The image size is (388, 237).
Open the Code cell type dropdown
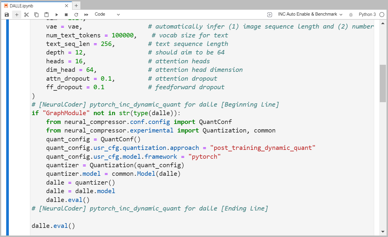click(x=107, y=14)
